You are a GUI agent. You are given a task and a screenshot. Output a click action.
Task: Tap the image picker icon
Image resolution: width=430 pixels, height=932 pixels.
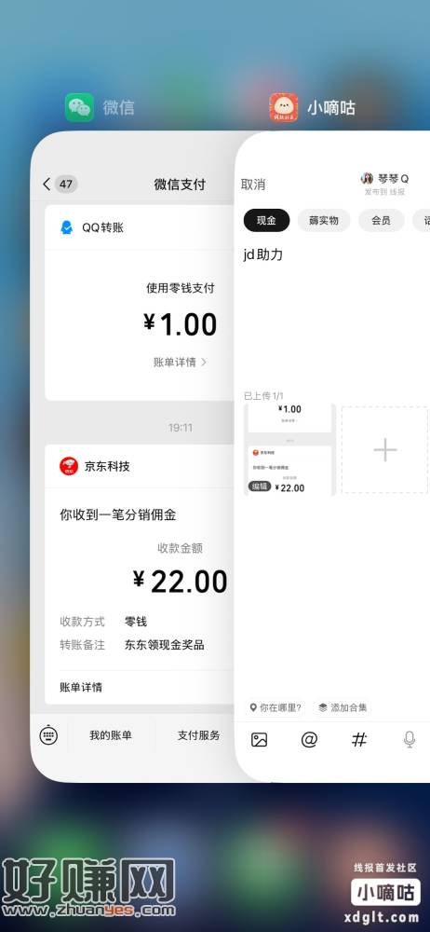259,739
